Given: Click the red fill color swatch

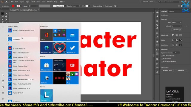Looking at the screenshot, I should click(13, 6).
